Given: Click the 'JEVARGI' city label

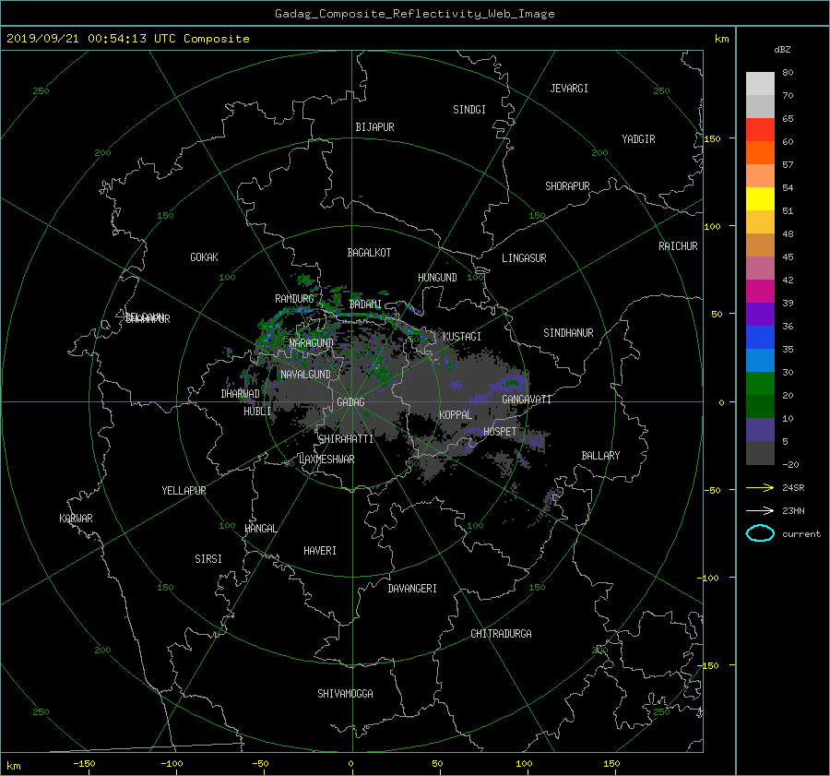Looking at the screenshot, I should point(569,89).
